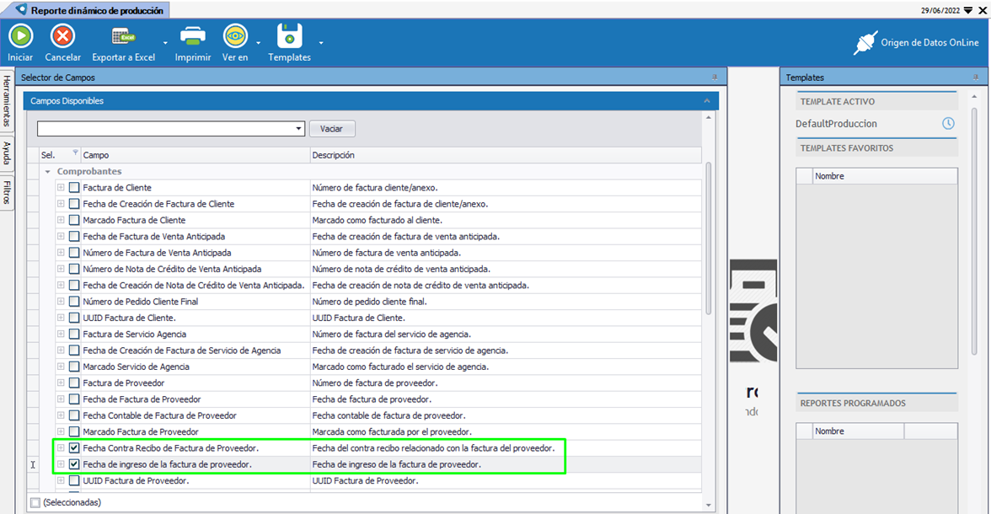Open the Templates toolbar dropdown arrow
The image size is (991, 514).
[321, 43]
